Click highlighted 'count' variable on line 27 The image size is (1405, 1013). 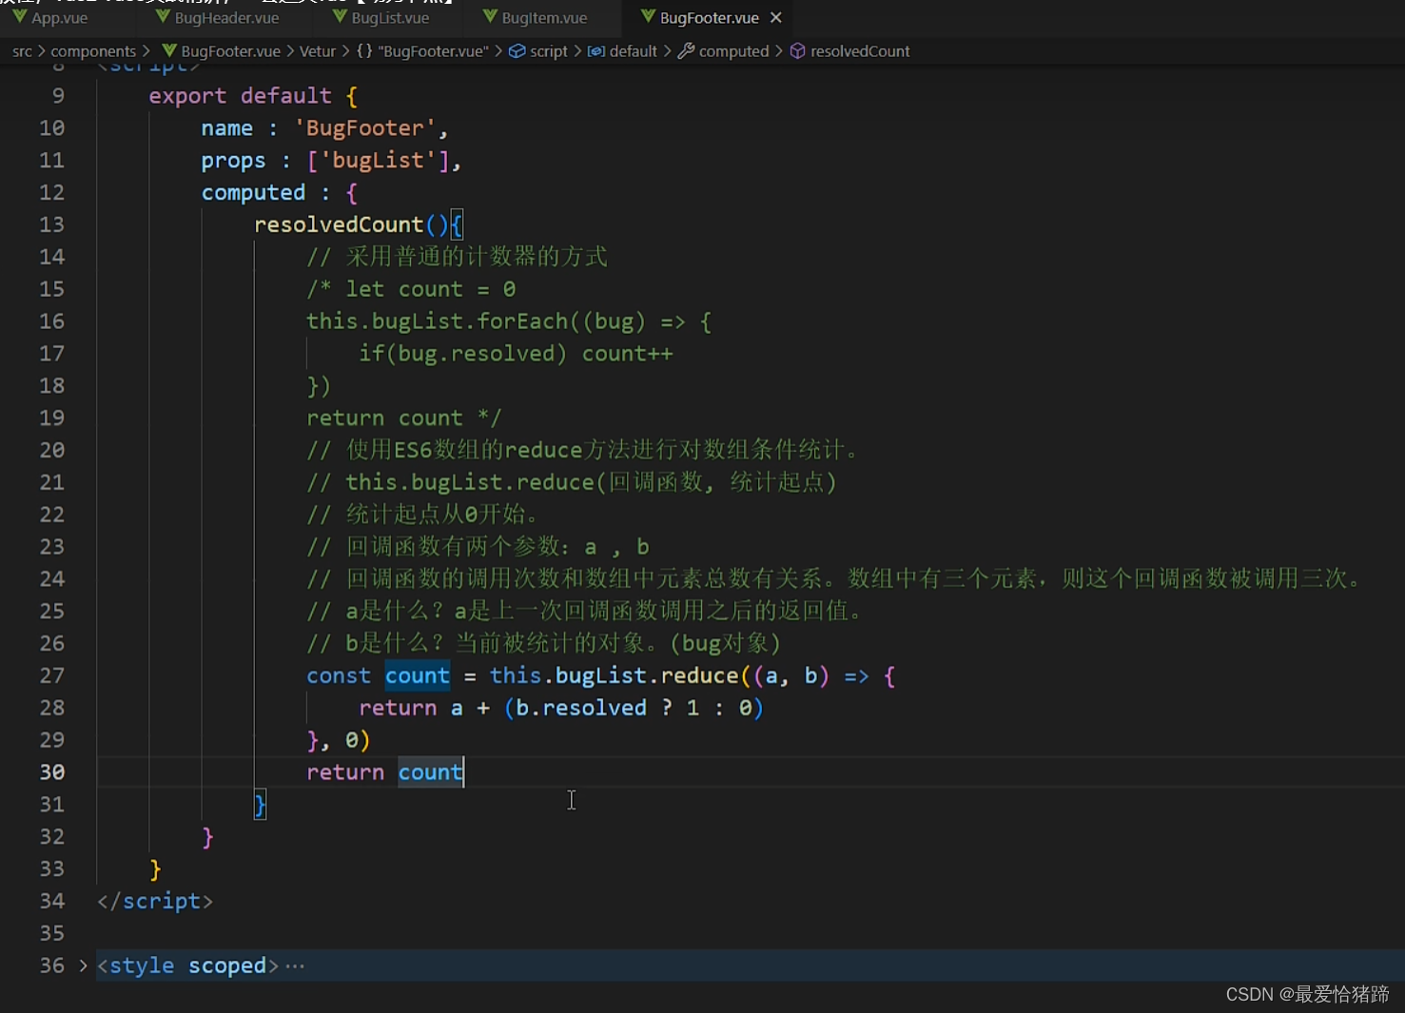(417, 675)
